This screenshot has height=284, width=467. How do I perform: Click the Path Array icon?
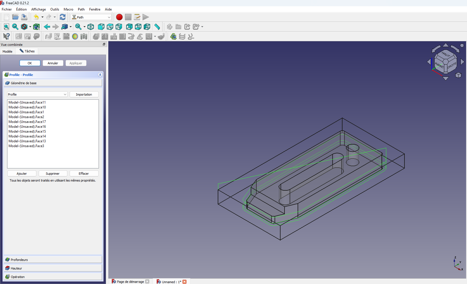point(182,36)
